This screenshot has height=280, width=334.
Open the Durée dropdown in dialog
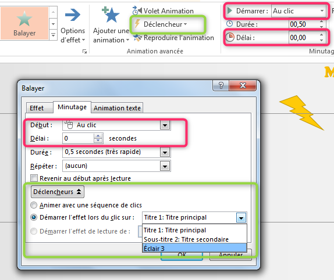[x=165, y=152]
